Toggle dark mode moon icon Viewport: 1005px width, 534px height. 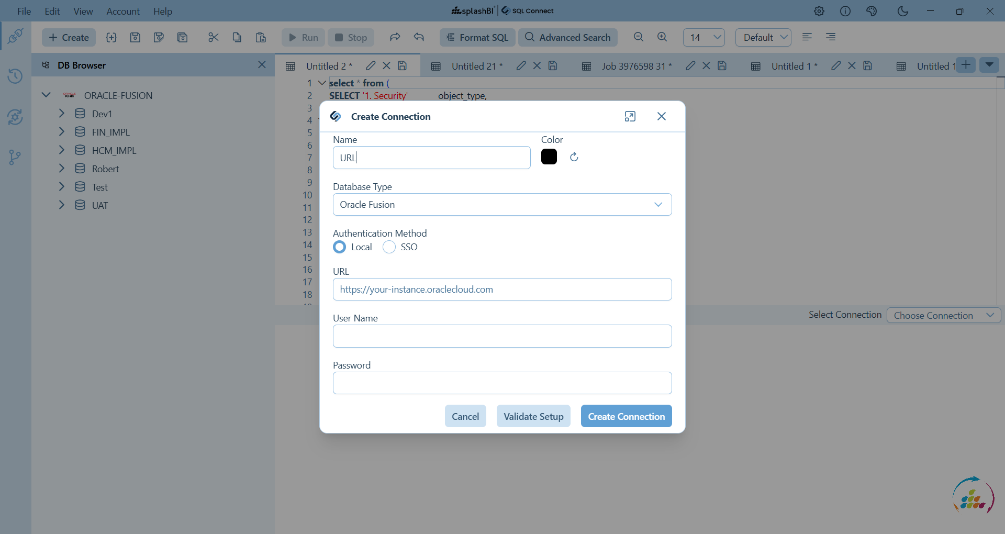coord(902,11)
